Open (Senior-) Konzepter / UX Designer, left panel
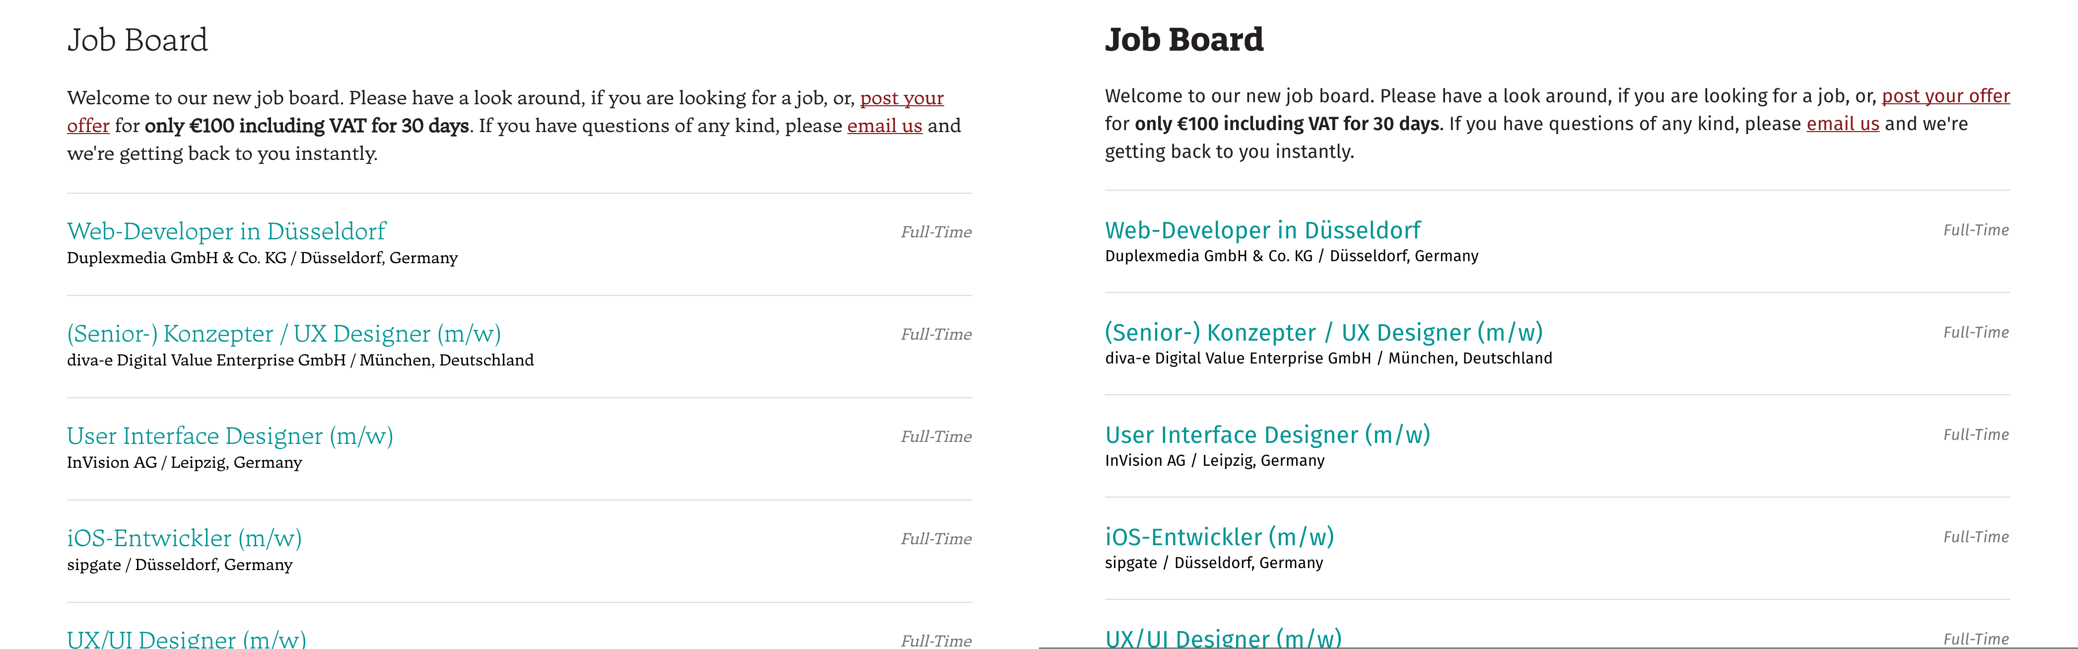This screenshot has width=2078, height=649. [x=283, y=334]
